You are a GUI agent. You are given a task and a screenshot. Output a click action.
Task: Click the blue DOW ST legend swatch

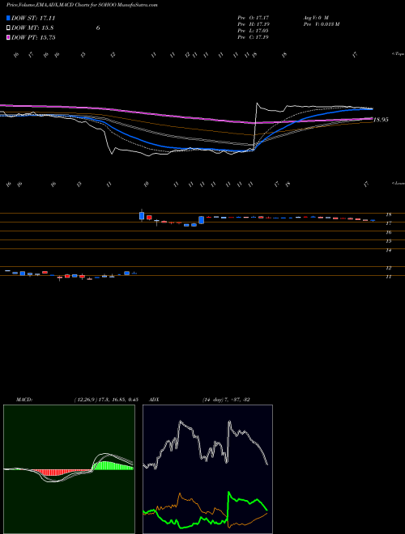coord(8,18)
